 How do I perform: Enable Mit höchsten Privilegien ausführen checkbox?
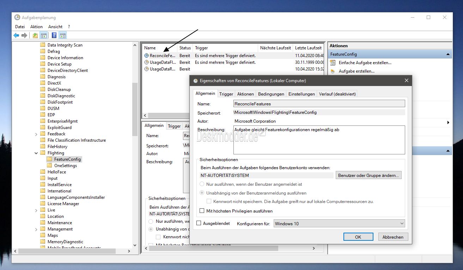tap(202, 211)
